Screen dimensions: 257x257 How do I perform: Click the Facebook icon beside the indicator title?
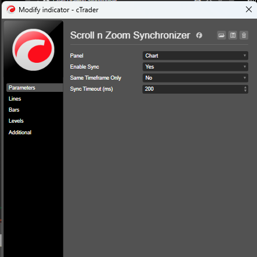point(199,35)
